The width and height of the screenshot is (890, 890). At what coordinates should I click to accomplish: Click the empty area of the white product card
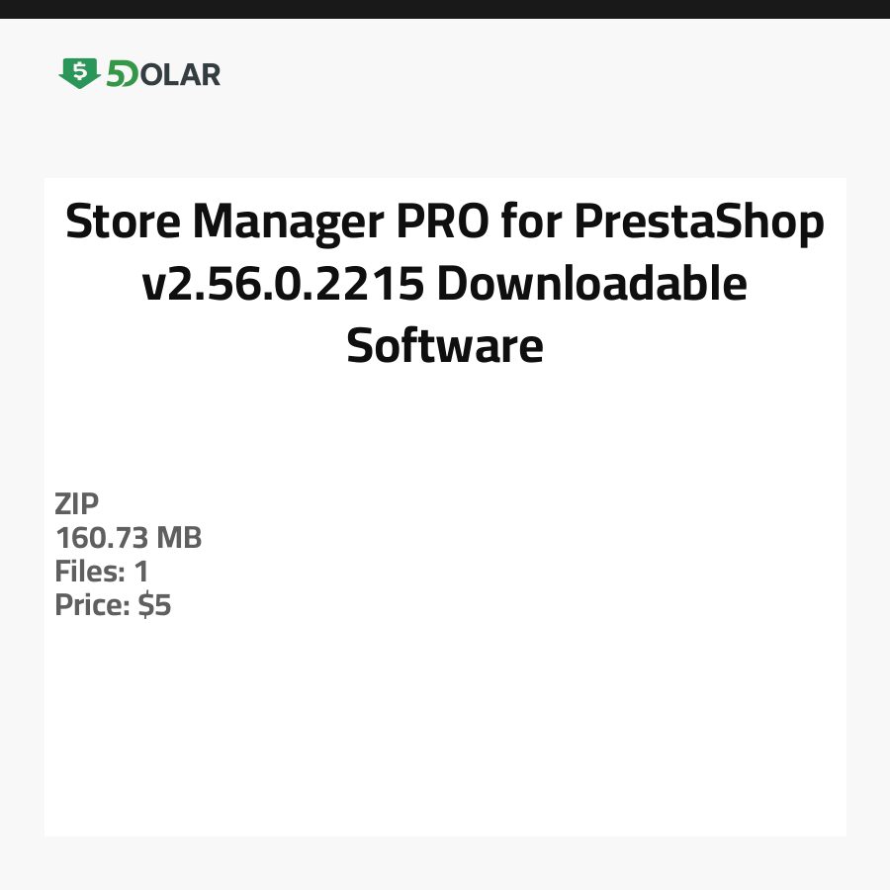click(x=494, y=712)
